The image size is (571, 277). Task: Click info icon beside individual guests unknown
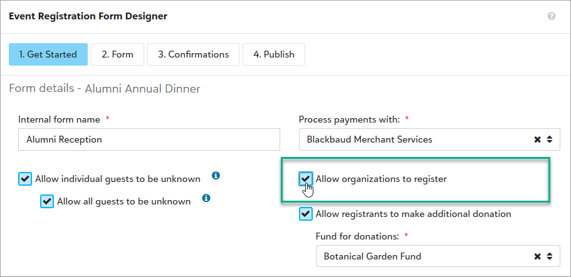pos(216,176)
